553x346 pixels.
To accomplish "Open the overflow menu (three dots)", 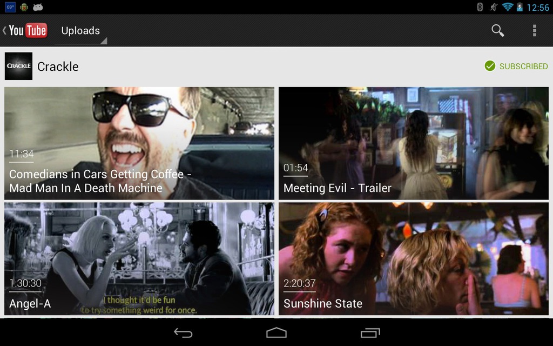I will 535,31.
